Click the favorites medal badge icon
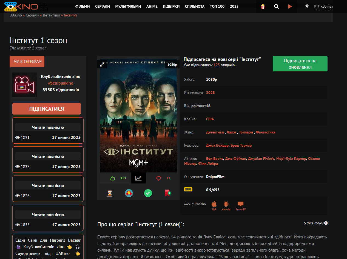Viewport: 347px width, 259px height. [129, 193]
